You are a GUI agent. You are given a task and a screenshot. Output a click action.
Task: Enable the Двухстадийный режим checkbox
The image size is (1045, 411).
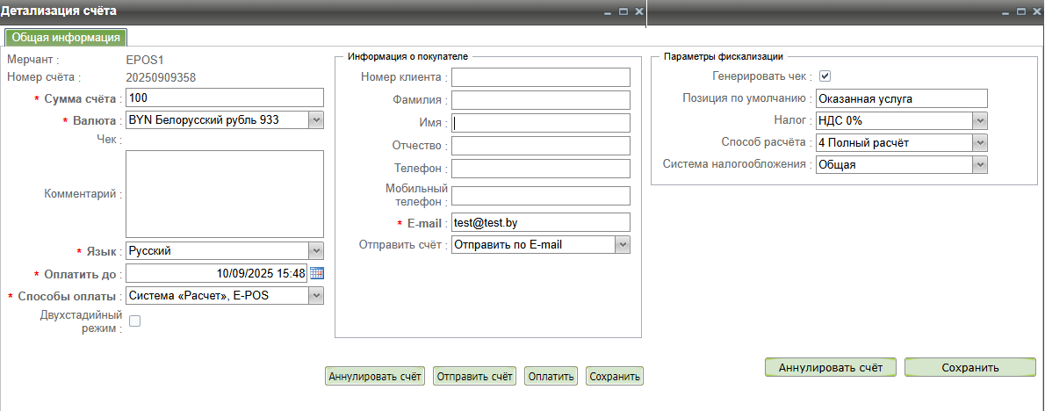pyautogui.click(x=135, y=321)
